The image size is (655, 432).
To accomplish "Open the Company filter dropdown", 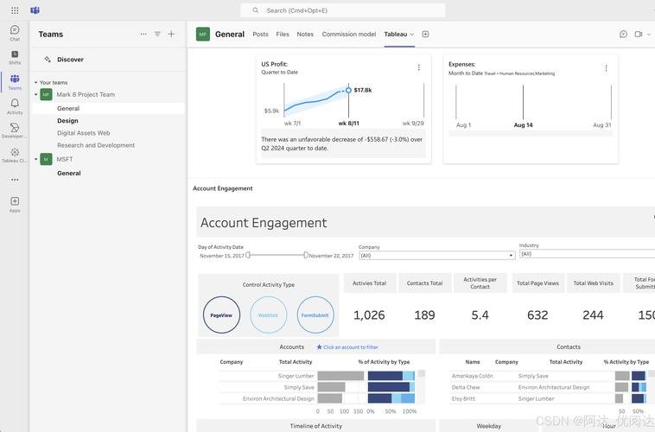I will click(437, 255).
